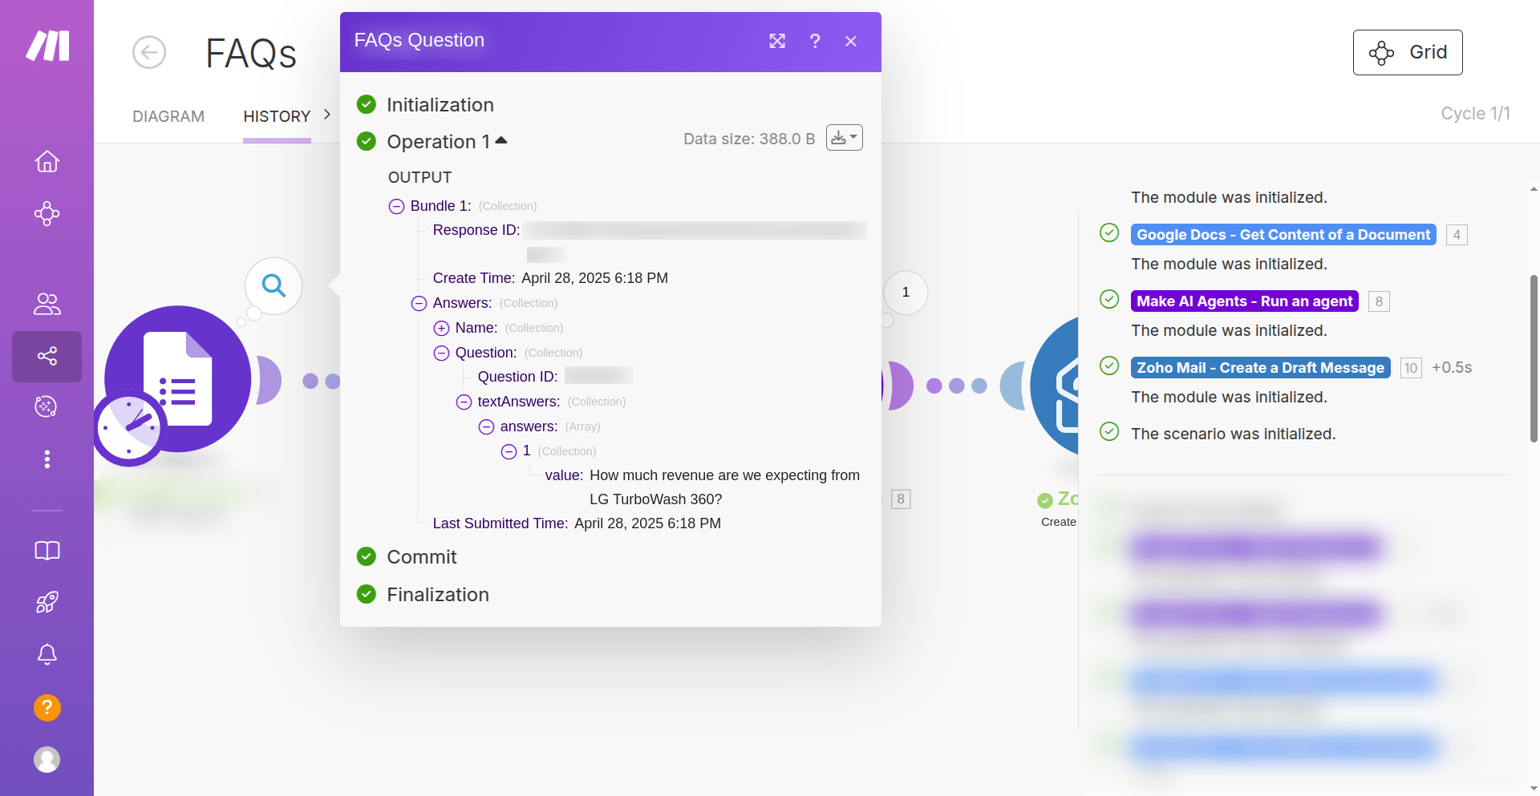Click the Zoho Mail - Create a Draft Message label
The width and height of the screenshot is (1540, 796).
tap(1260, 368)
